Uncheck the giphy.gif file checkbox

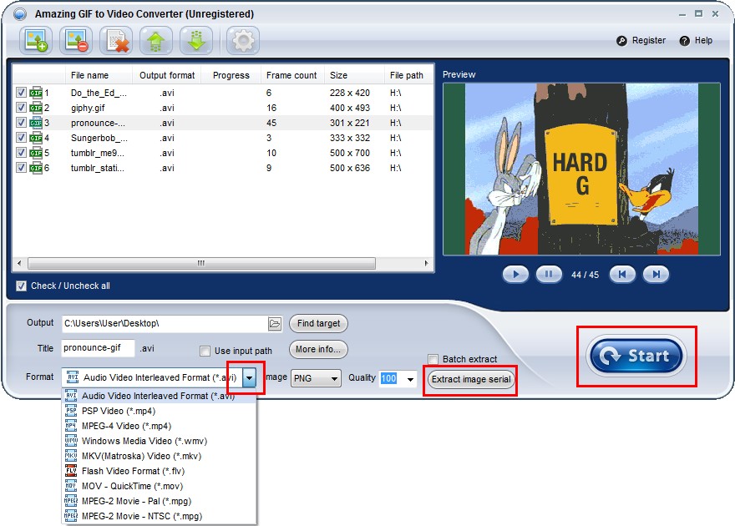coord(21,107)
